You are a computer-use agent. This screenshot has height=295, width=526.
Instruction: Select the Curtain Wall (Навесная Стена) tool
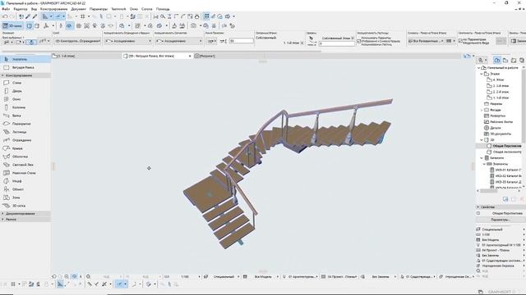coord(25,173)
